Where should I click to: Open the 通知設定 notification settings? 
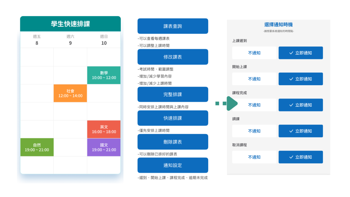tap(173, 165)
